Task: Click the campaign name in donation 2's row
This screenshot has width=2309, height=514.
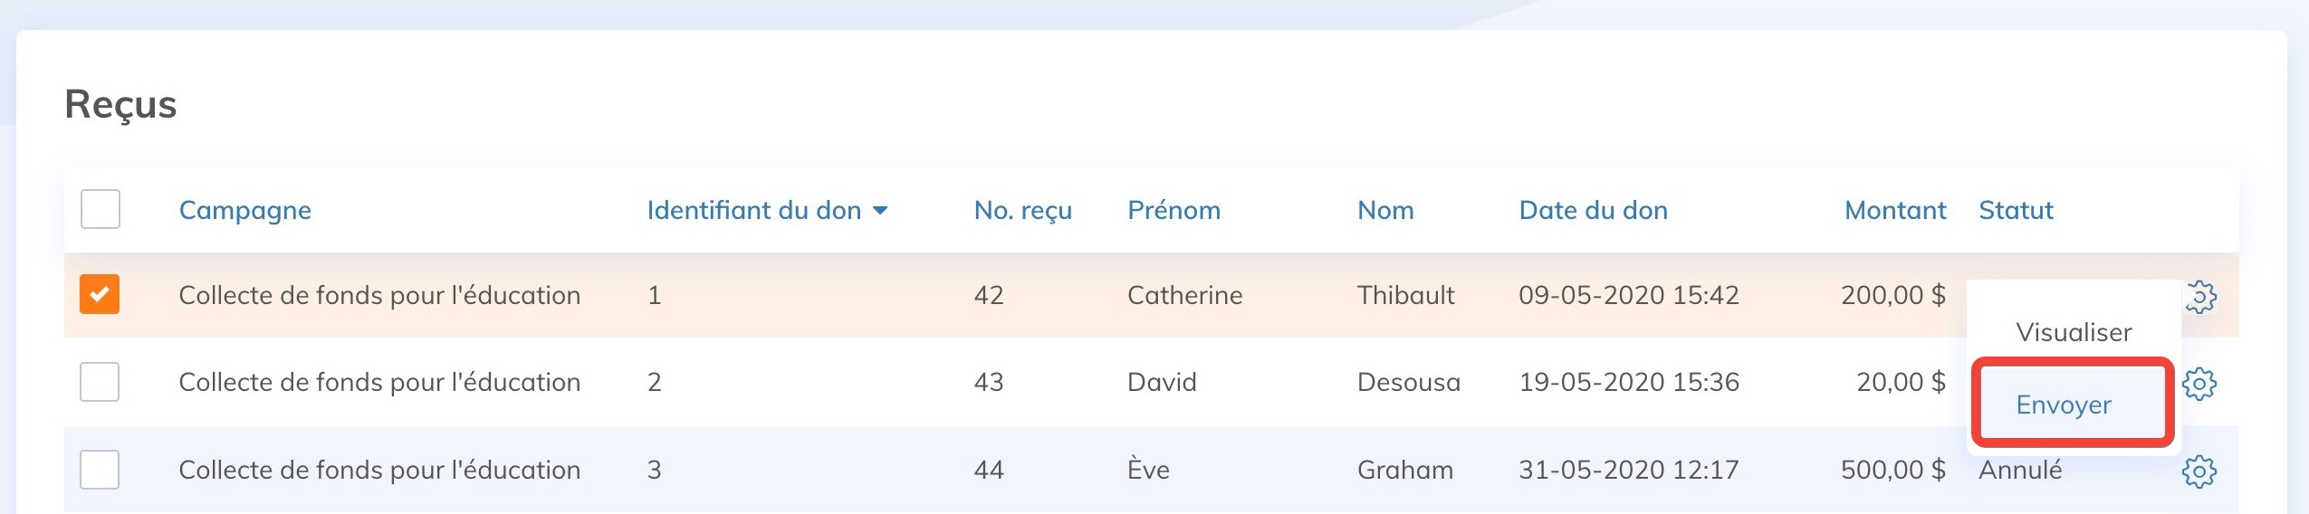Action: [379, 382]
